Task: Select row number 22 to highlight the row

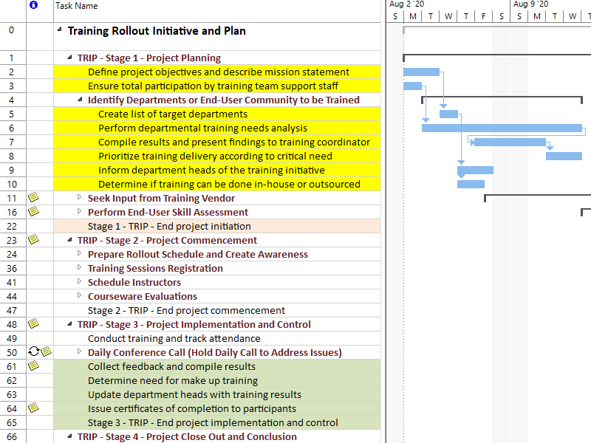Action: point(12,226)
